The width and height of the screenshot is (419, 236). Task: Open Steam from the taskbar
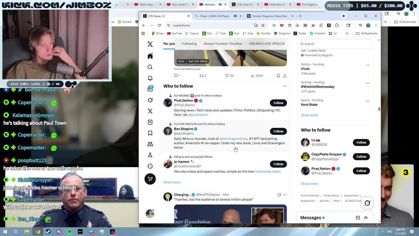(x=48, y=232)
